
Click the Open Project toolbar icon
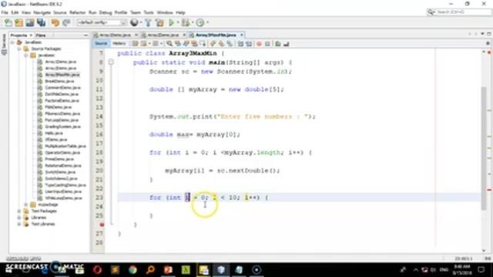click(x=30, y=22)
